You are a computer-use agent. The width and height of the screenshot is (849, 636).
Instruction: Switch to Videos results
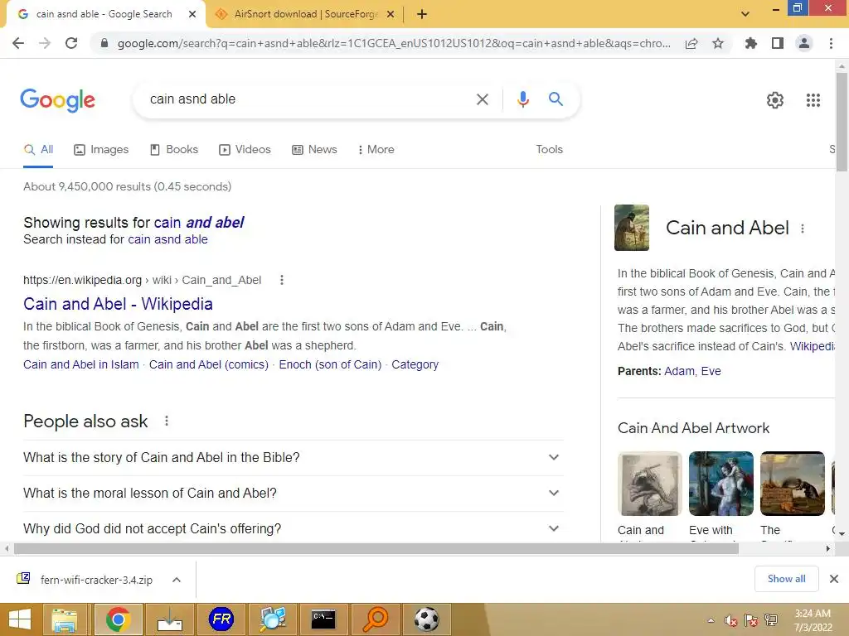(245, 150)
